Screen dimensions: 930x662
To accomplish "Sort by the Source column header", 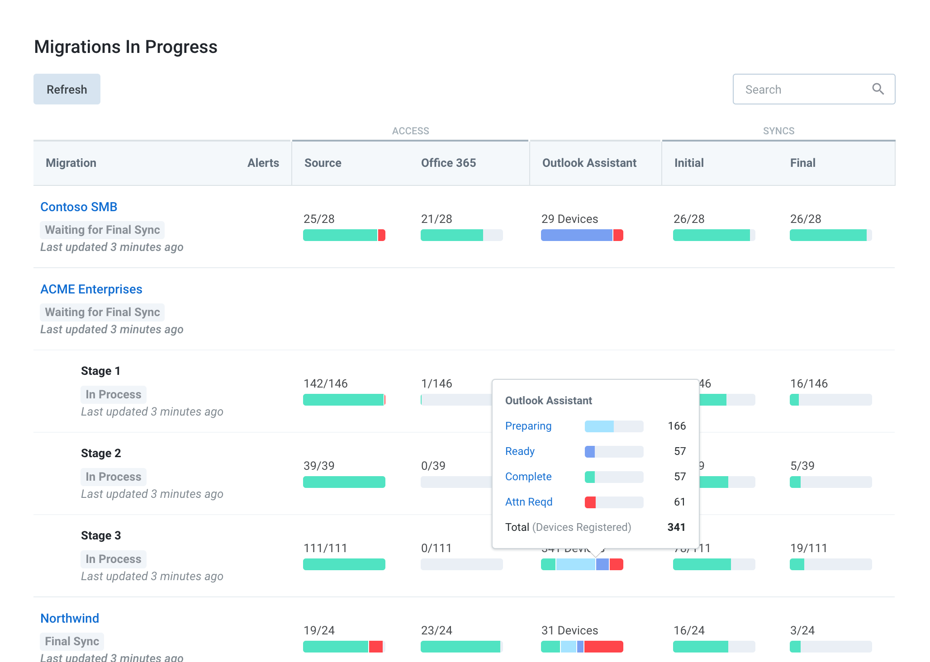I will point(323,163).
